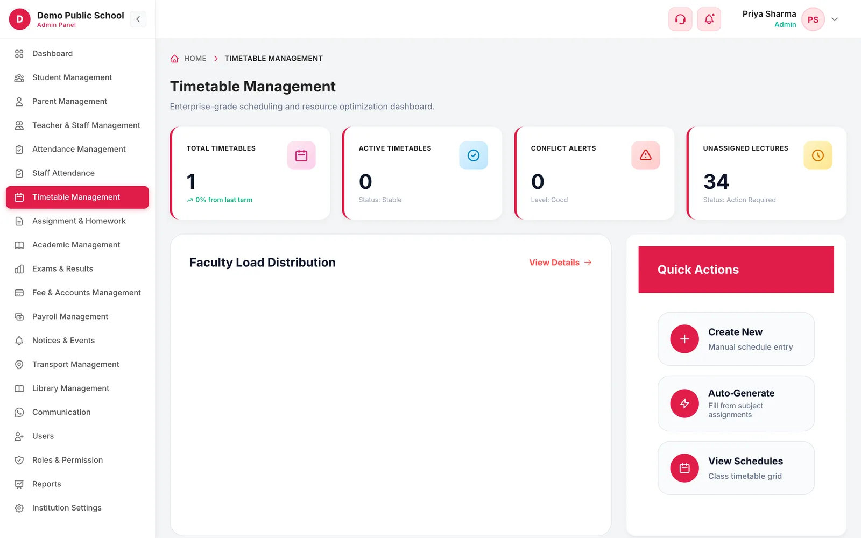Go to HOME breadcrumb link
Image resolution: width=861 pixels, height=538 pixels.
(x=195, y=59)
